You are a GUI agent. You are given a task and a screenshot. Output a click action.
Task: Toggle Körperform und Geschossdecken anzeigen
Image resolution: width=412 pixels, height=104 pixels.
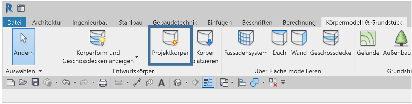98,38
